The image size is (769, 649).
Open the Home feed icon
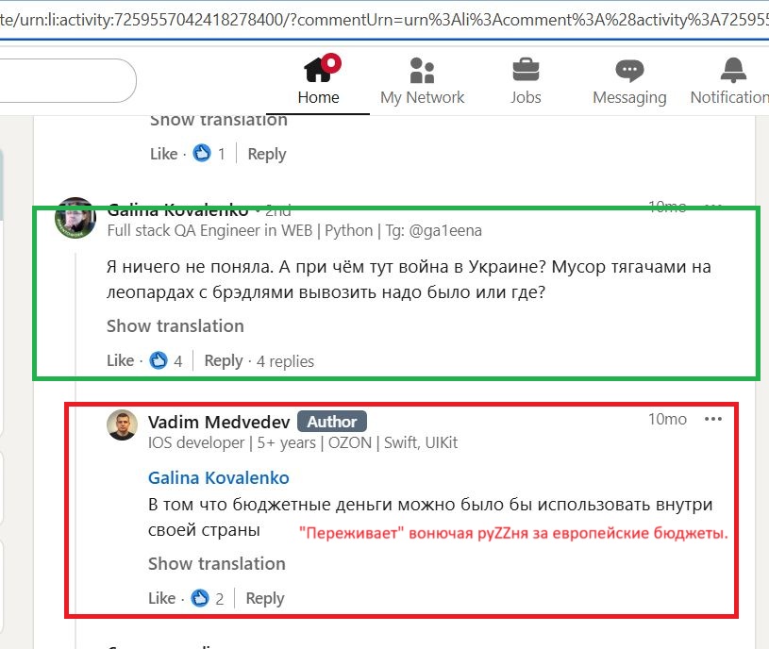click(318, 70)
